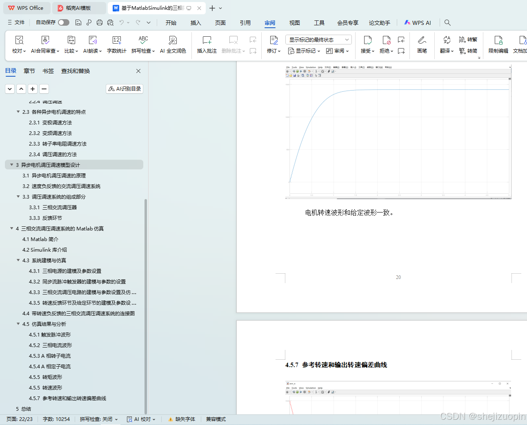Click 插入批注 insert comment
527x425 pixels.
pyautogui.click(x=207, y=44)
